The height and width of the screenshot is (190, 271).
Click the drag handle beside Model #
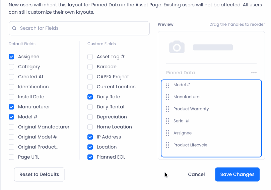click(167, 85)
